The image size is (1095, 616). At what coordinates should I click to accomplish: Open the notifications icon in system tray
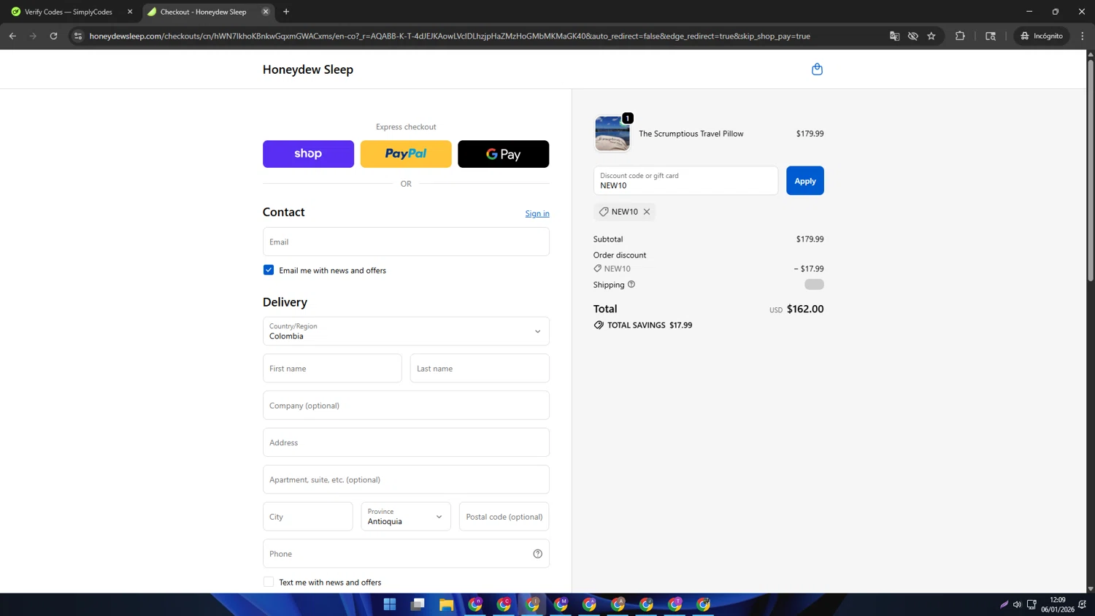coord(1083,604)
